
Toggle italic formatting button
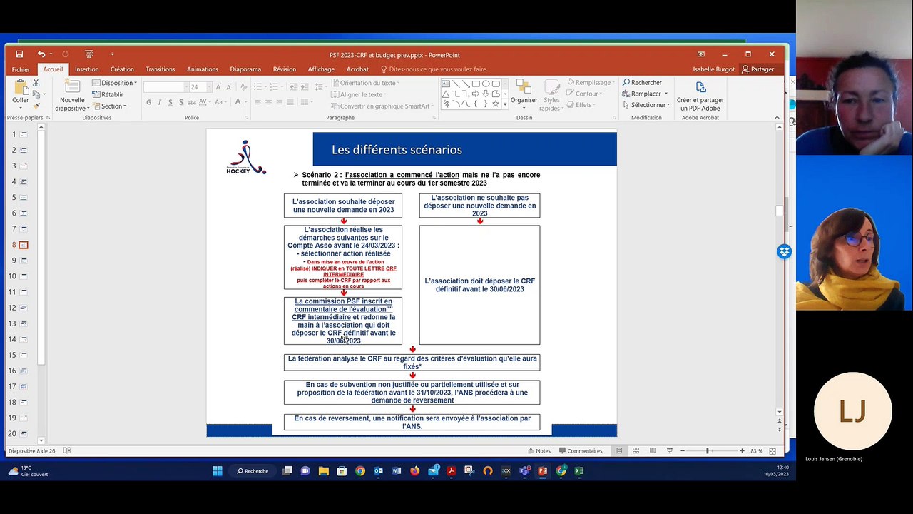coord(159,103)
